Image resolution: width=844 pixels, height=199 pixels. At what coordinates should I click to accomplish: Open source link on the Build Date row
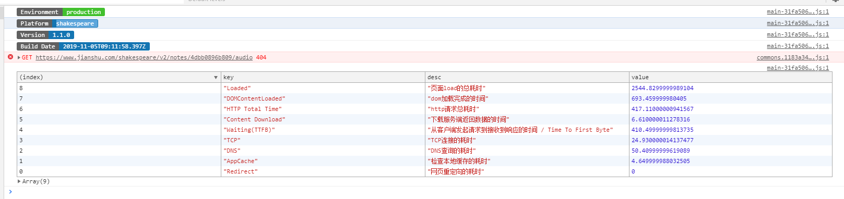[x=798, y=46]
